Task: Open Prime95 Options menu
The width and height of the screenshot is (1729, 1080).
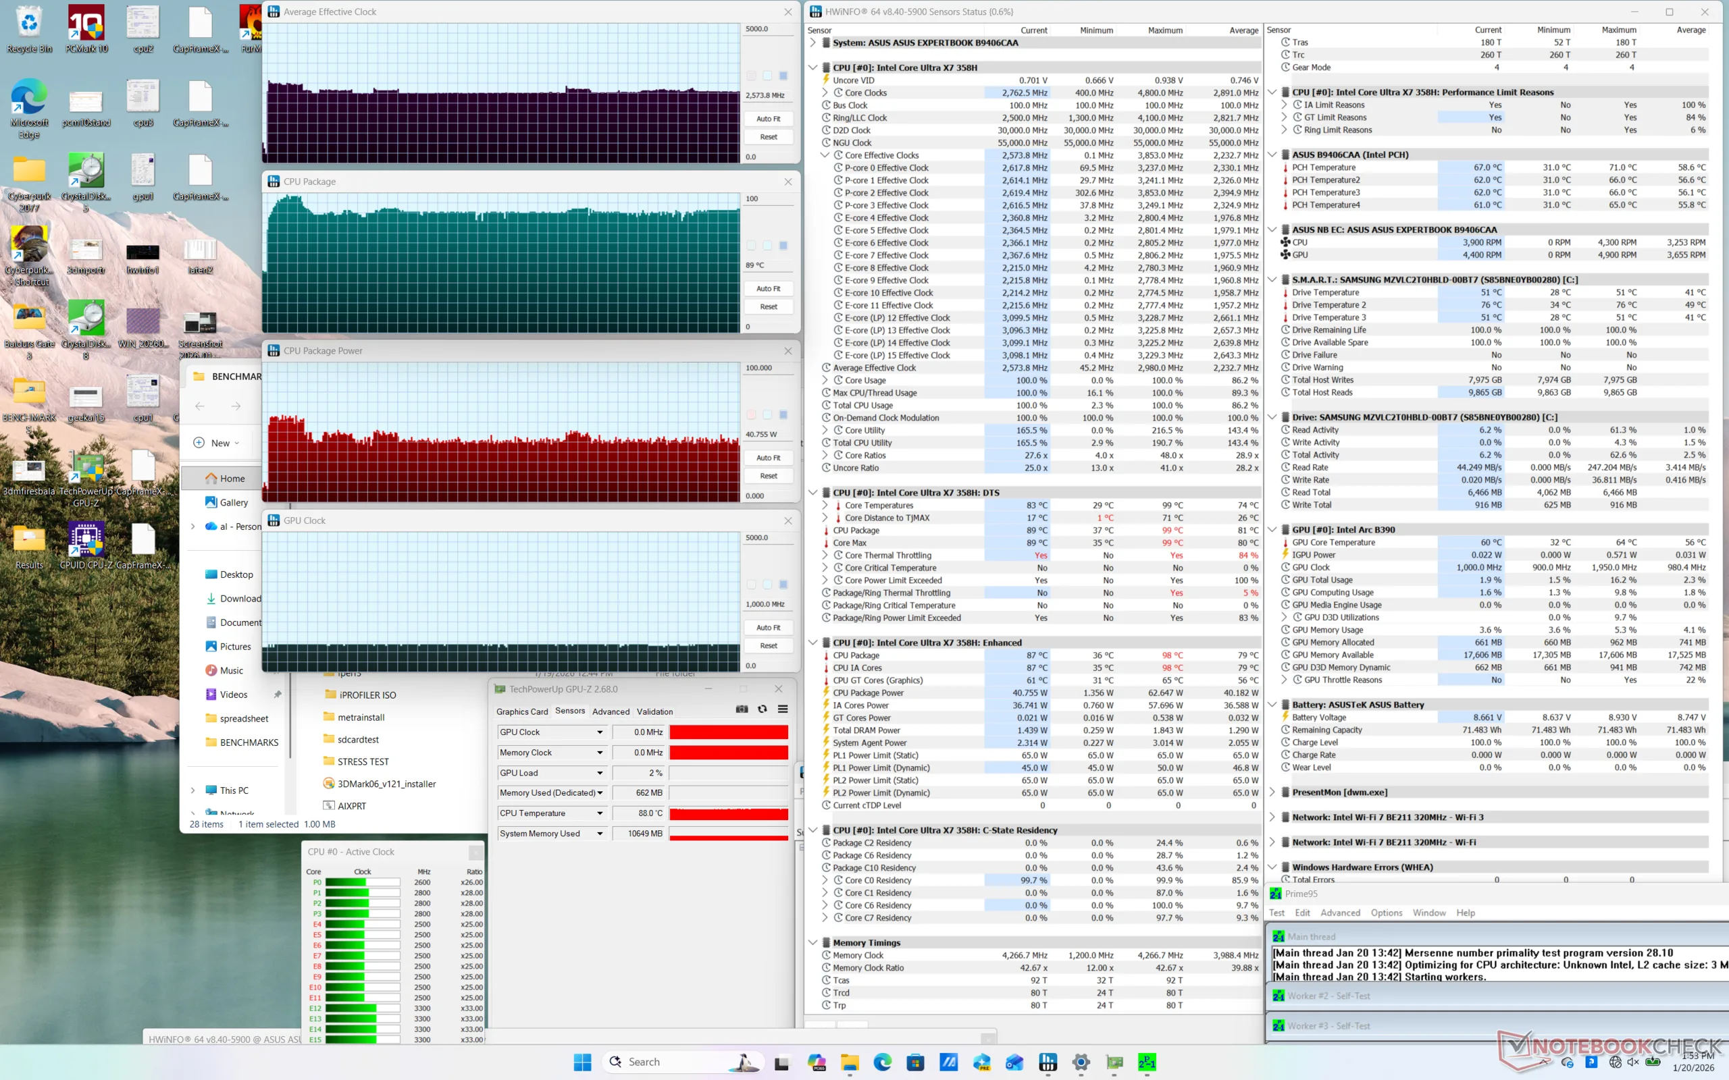Action: point(1386,913)
